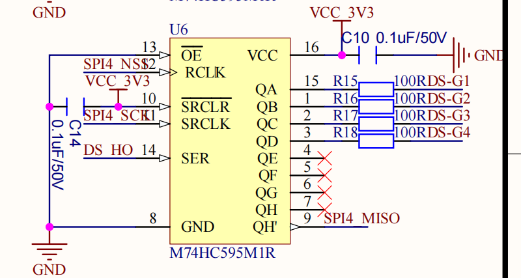Click the SPI4_SCK net label
The height and width of the screenshot is (278, 521).
coord(116,116)
